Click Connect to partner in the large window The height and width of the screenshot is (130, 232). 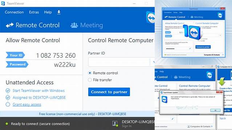109,92
